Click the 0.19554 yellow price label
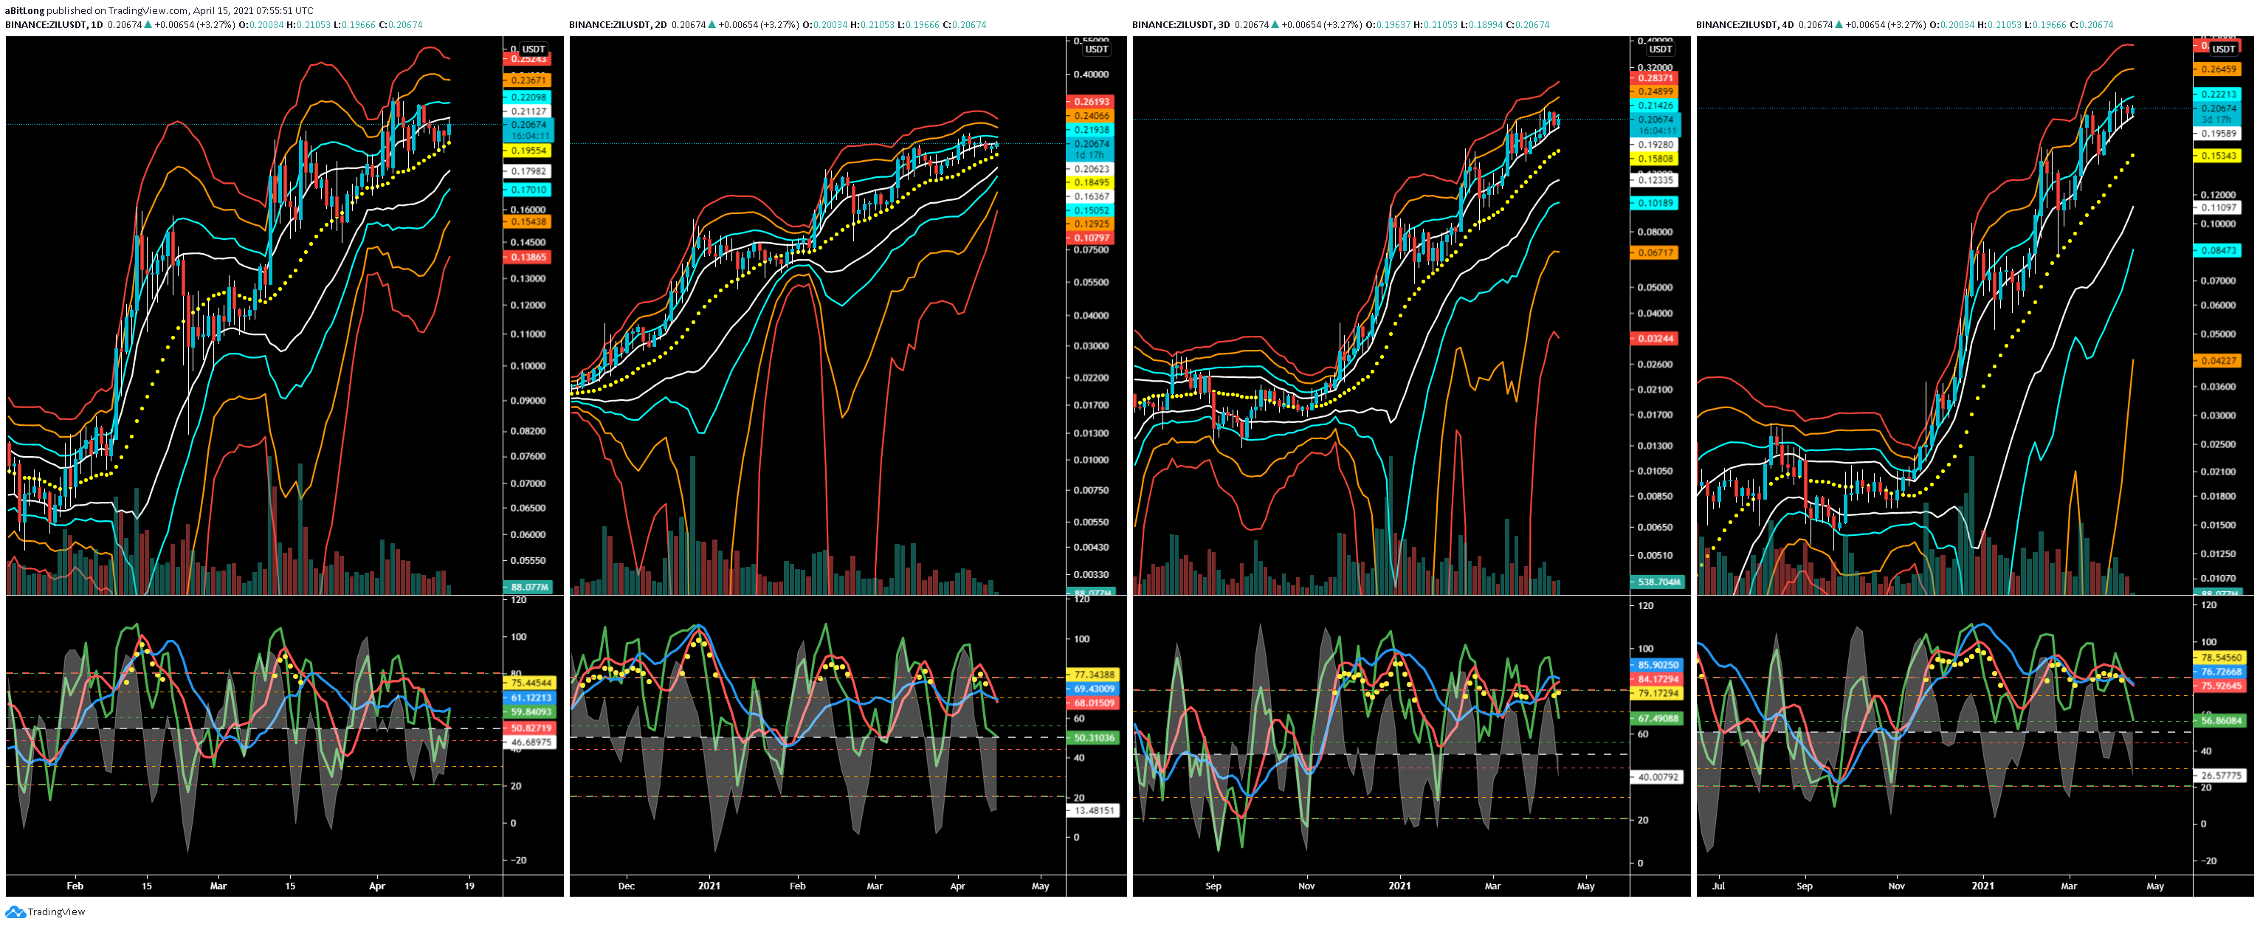The width and height of the screenshot is (2260, 927). coord(528,151)
